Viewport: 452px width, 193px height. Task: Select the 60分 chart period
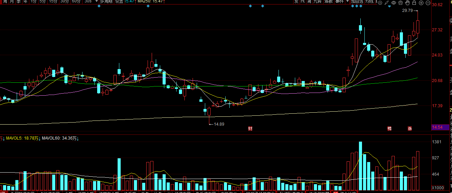pos(76,1)
